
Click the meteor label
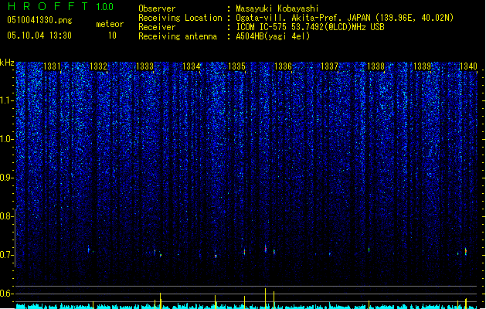(x=110, y=24)
